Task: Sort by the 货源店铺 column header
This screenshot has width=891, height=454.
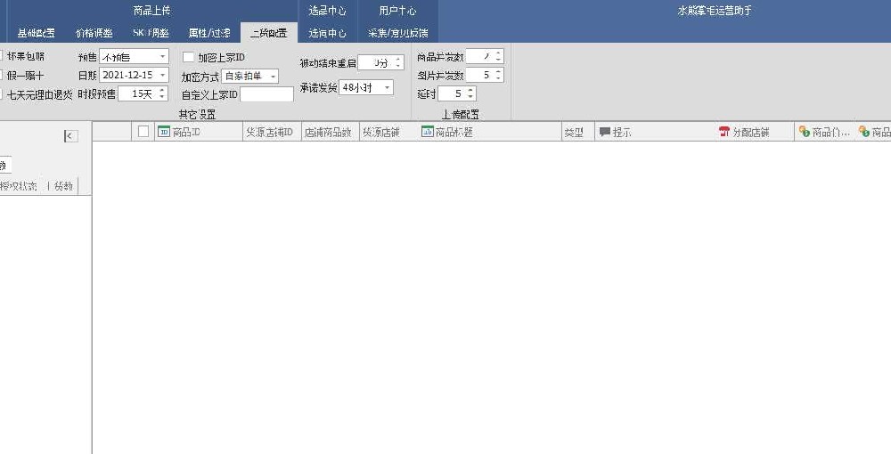Action: tap(381, 133)
